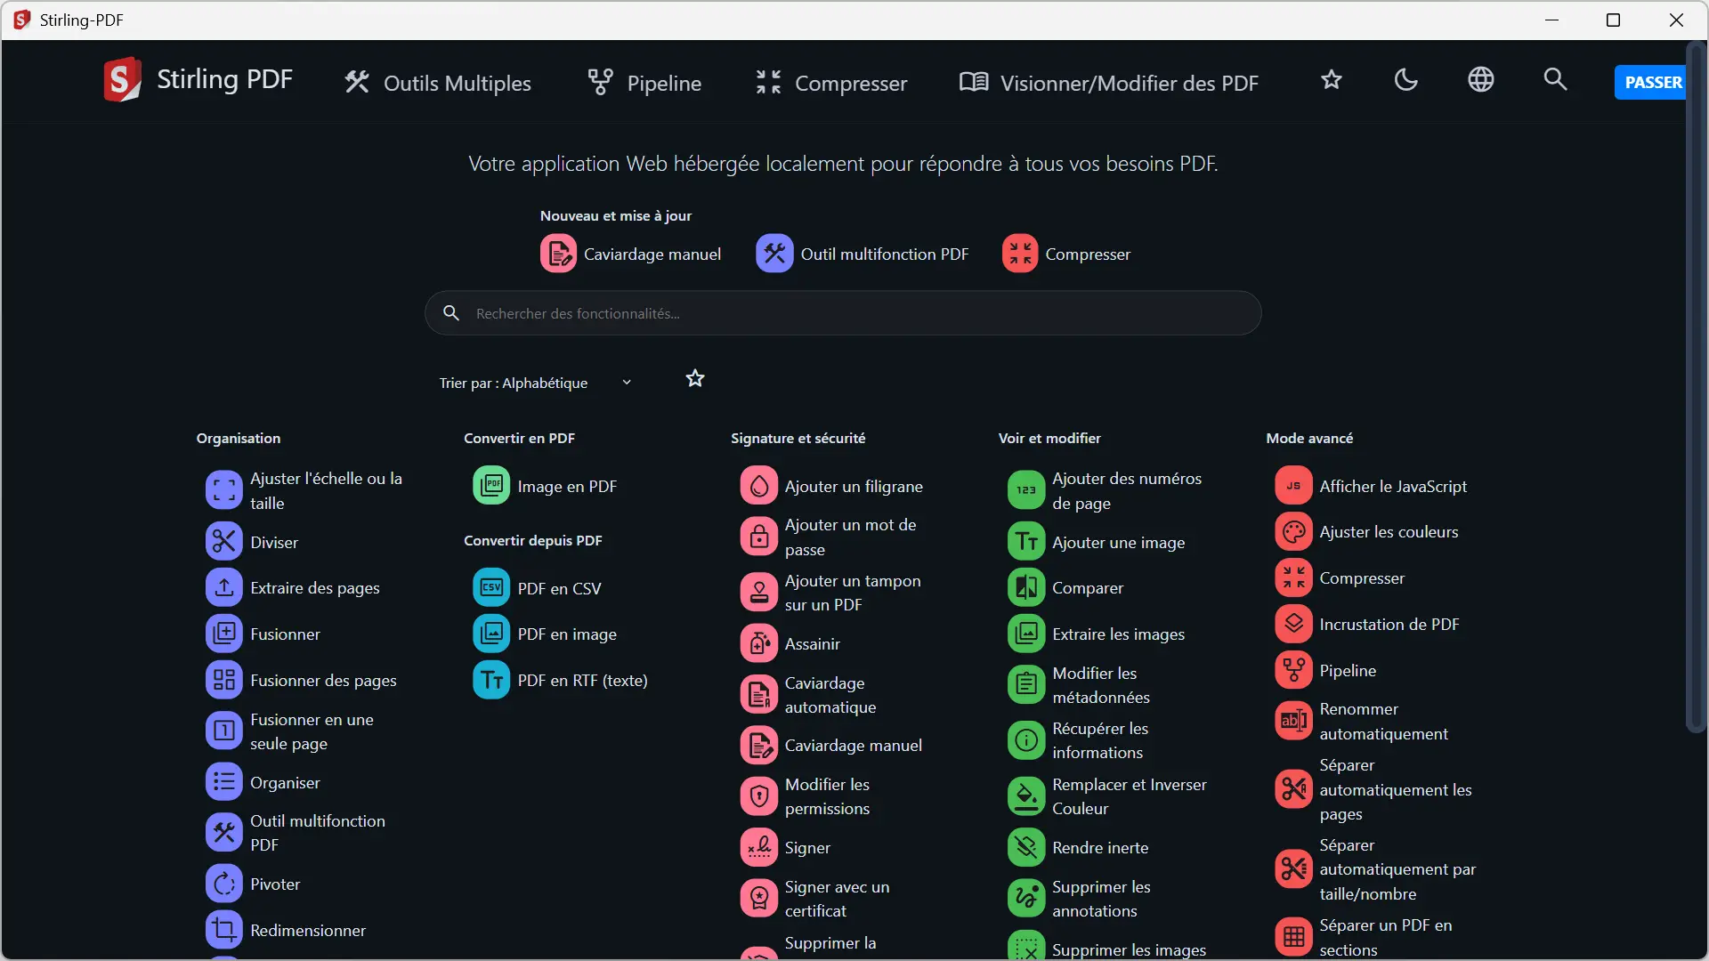Open Caviardage manuel from Nouveau section
Viewport: 1709px width, 961px height.
point(630,254)
